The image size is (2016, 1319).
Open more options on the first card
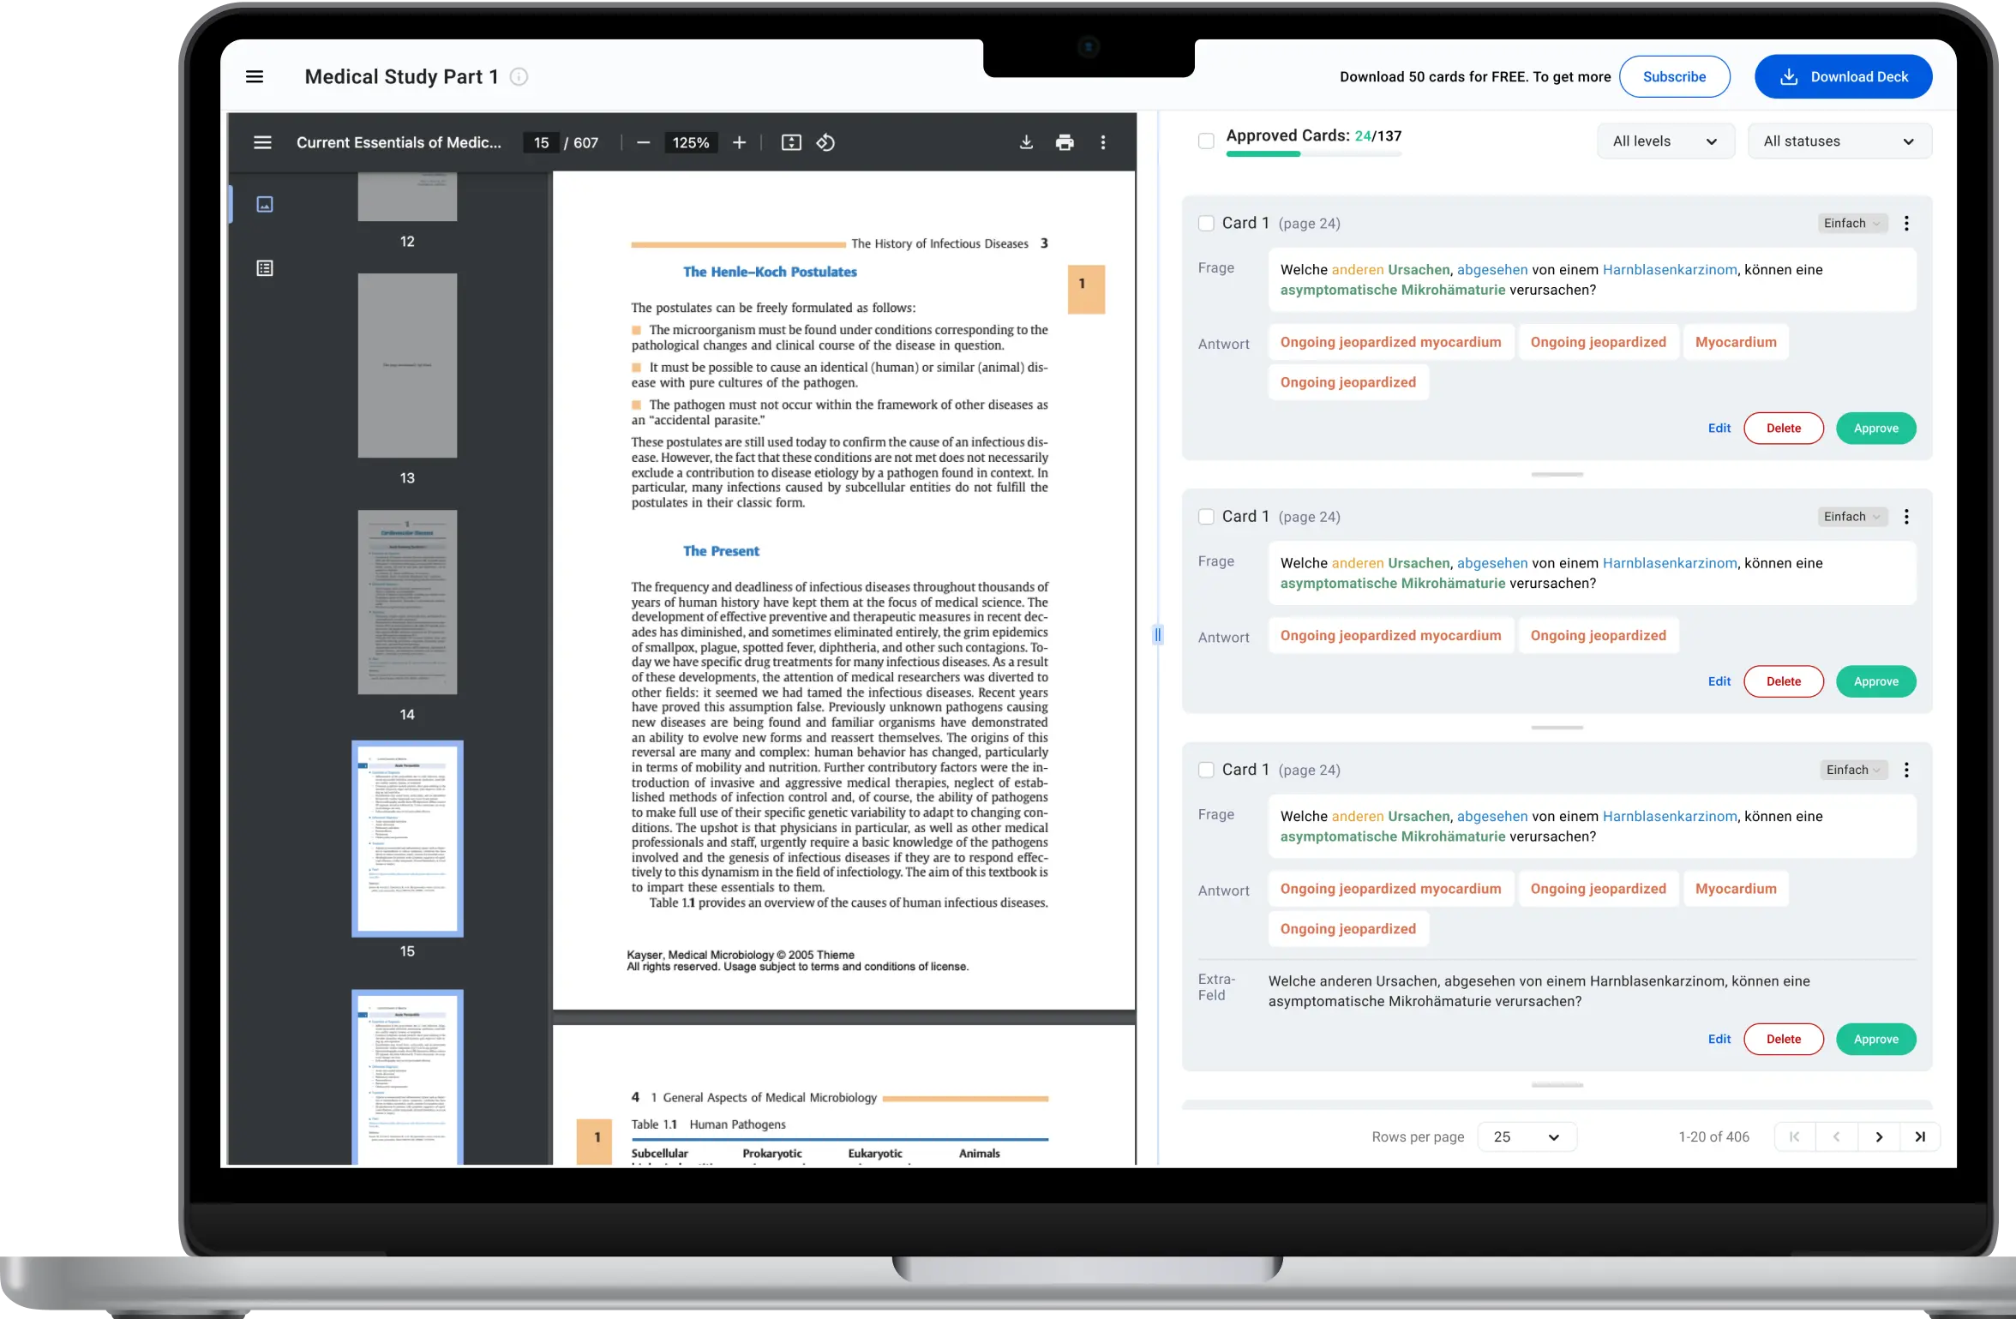tap(1906, 224)
